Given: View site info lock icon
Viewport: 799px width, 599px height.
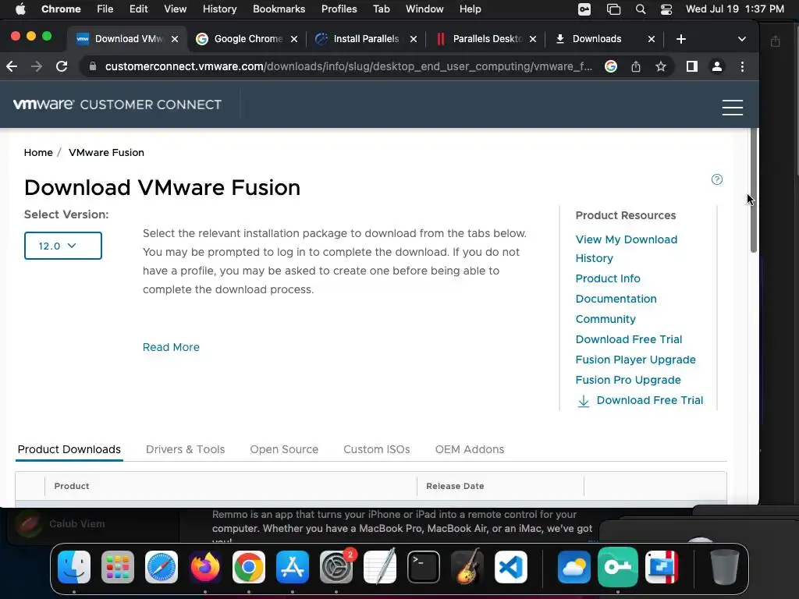Looking at the screenshot, I should coord(92,66).
